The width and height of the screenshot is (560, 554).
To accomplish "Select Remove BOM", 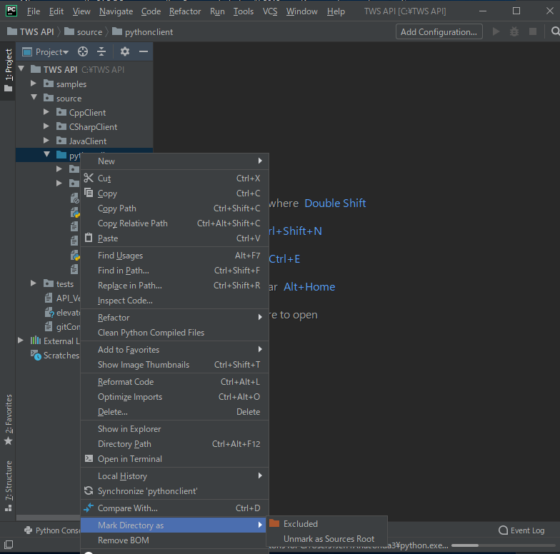I will pyautogui.click(x=174, y=540).
